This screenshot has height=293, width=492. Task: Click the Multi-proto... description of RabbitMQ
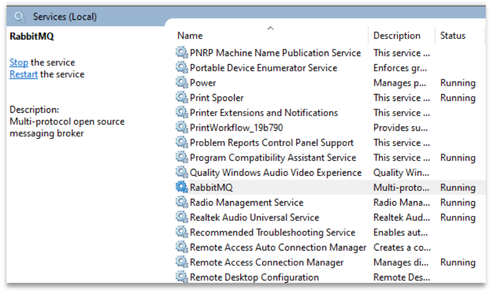pos(401,188)
